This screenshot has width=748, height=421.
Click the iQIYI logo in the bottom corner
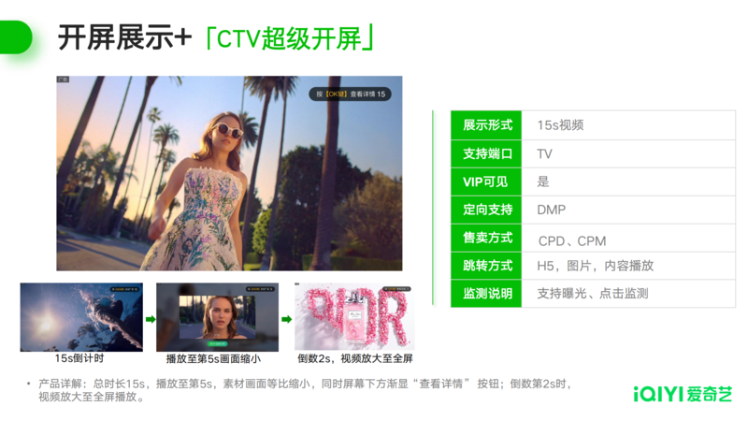coord(683,393)
